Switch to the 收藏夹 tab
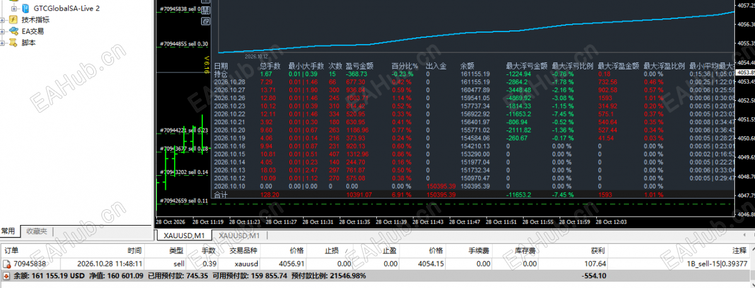Viewport: 755px width, 288px height. 37,231
